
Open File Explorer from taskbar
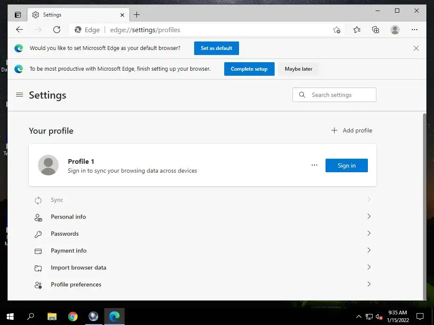52,317
